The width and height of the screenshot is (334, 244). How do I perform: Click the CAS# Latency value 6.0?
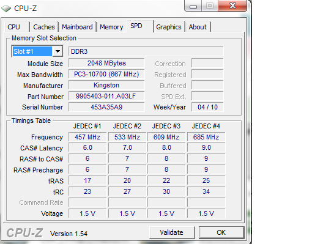pos(87,147)
